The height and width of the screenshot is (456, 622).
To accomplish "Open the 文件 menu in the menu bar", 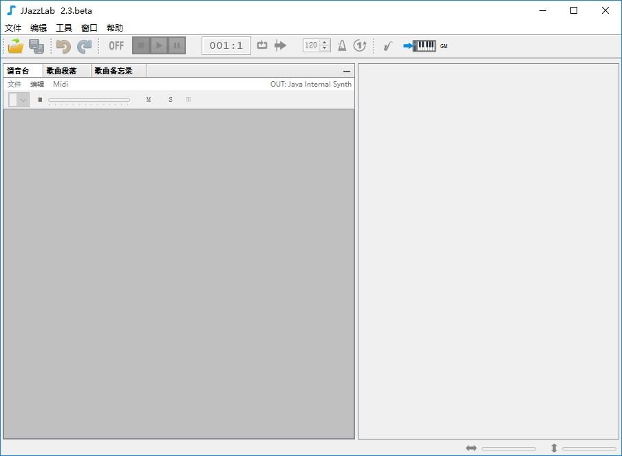I will tap(13, 28).
